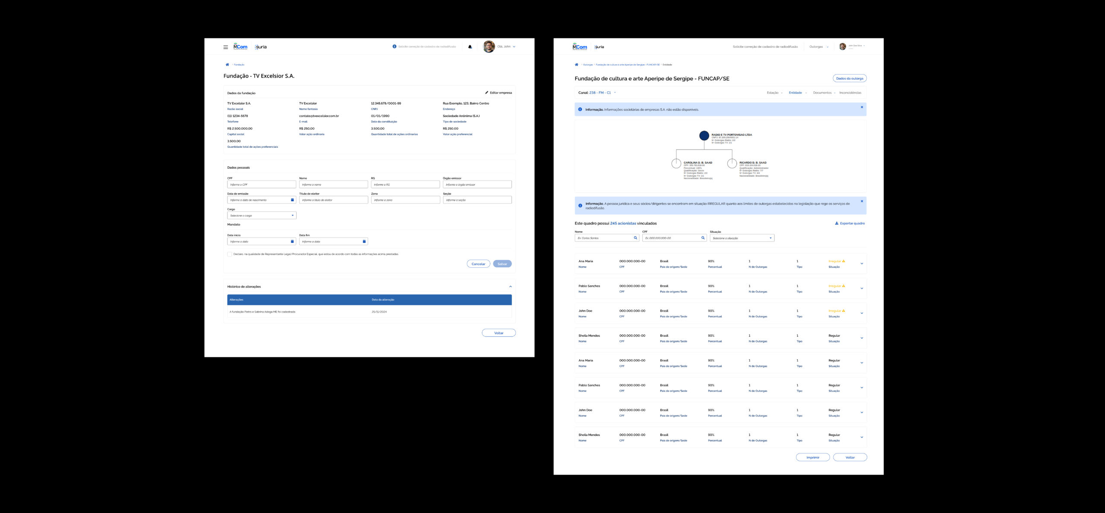Collapse the Histórico de alterações section

(x=510, y=287)
